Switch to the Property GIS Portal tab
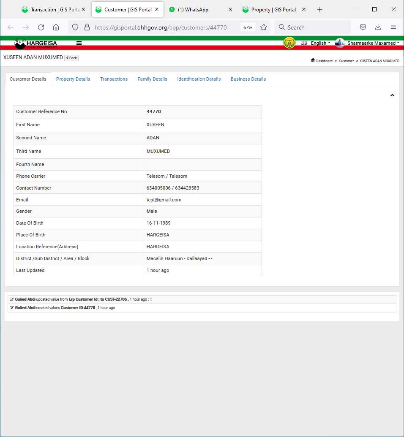Viewport: 404px width, 437px height. (274, 10)
